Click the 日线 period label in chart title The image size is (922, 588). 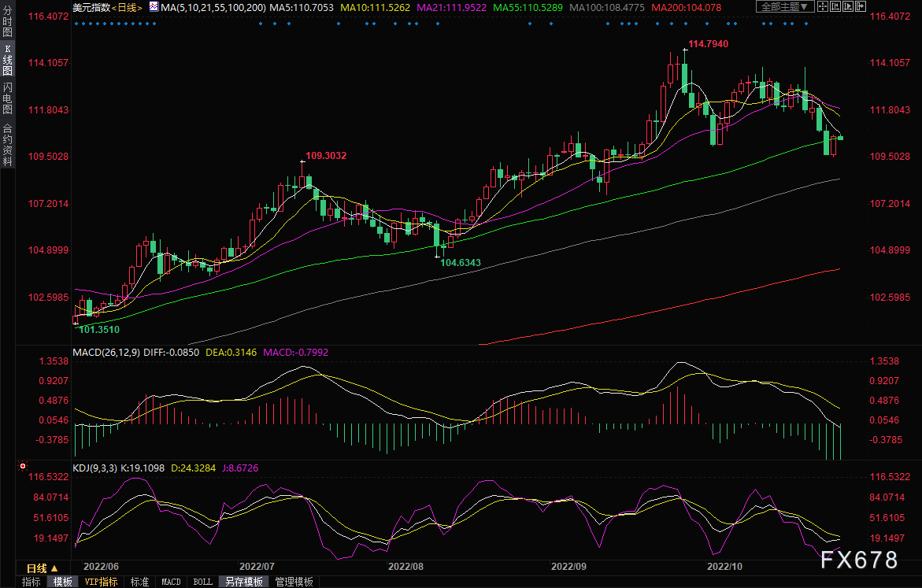(x=126, y=7)
